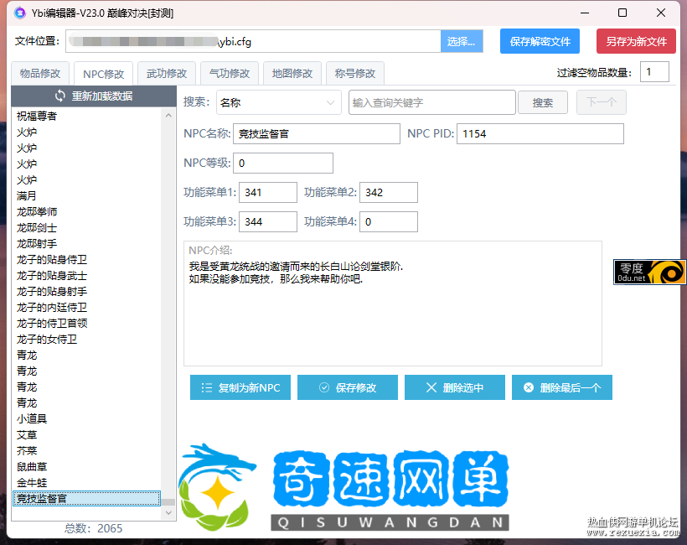Click the red 另存为新文件 button

coord(636,41)
